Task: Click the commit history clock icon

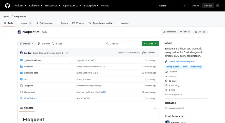Action: pyautogui.click(x=143, y=53)
